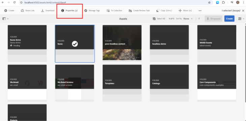Open the Projects folder card
Screen dimensions: 246x121
coord(27,113)
